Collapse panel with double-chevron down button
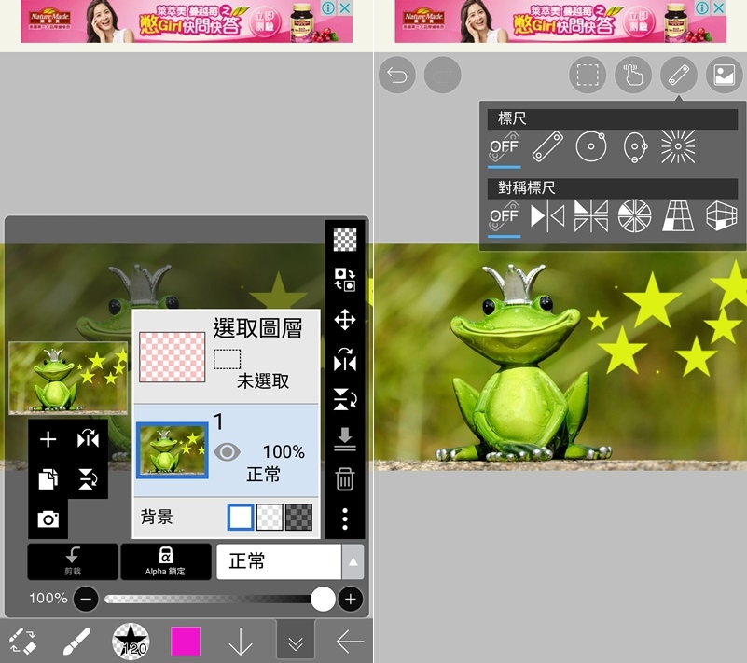Screen dimensions: 747x663 296,642
